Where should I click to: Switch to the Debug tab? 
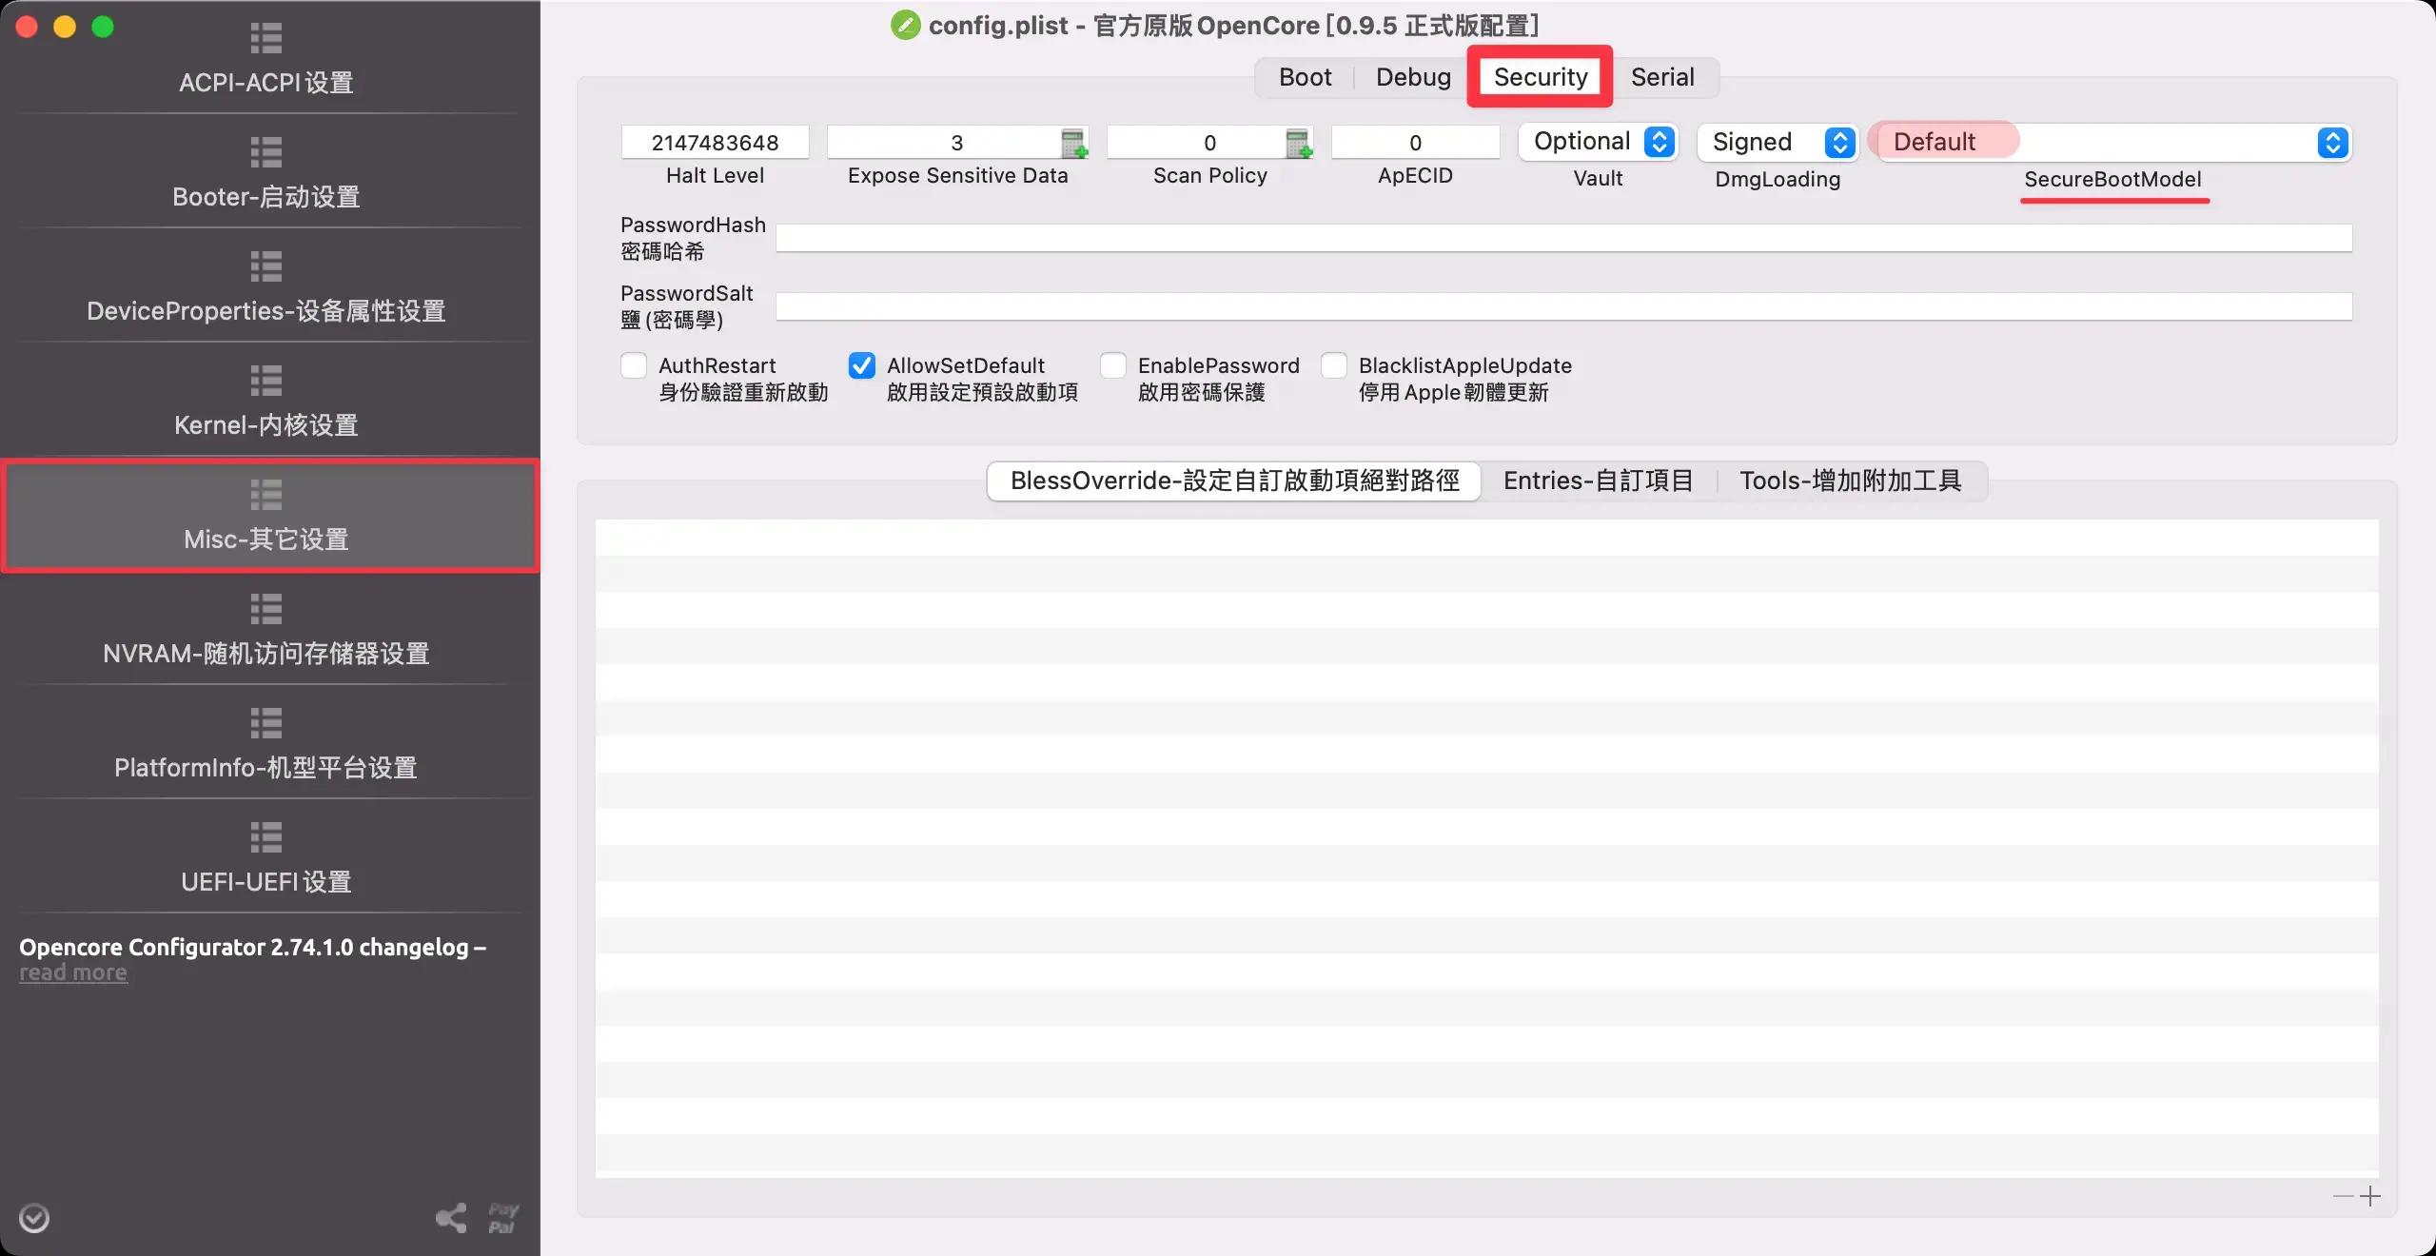[x=1413, y=77]
